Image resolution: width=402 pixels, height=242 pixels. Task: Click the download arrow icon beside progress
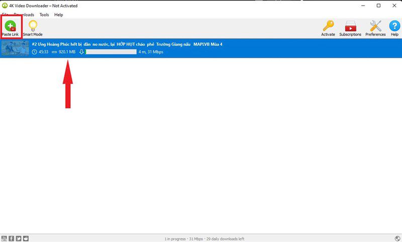[81, 52]
